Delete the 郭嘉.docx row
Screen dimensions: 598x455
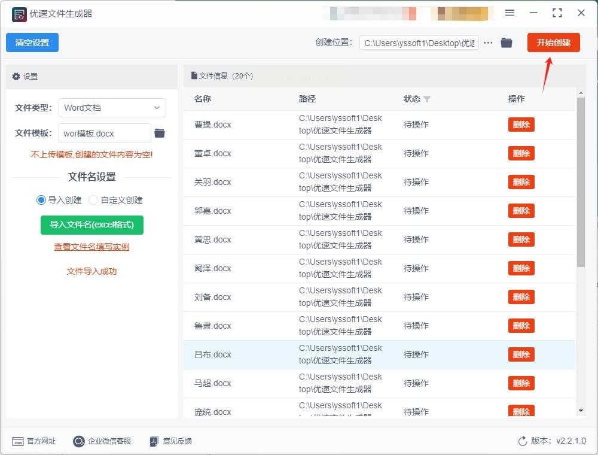click(x=521, y=211)
